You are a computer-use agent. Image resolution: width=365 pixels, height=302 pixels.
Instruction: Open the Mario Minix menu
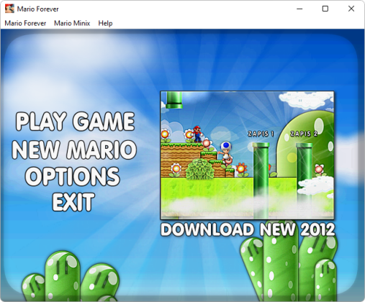[x=72, y=23]
